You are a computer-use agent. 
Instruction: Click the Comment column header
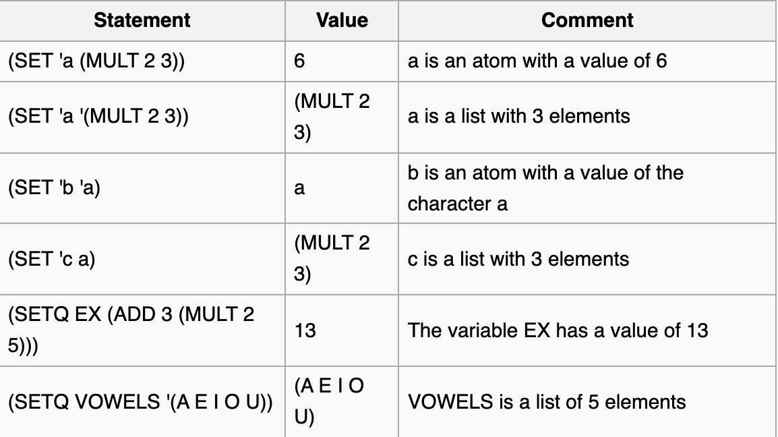(587, 20)
